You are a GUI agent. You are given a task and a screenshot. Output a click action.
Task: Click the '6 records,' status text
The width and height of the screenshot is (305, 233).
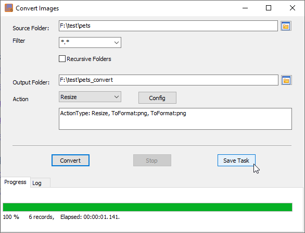[x=42, y=217]
